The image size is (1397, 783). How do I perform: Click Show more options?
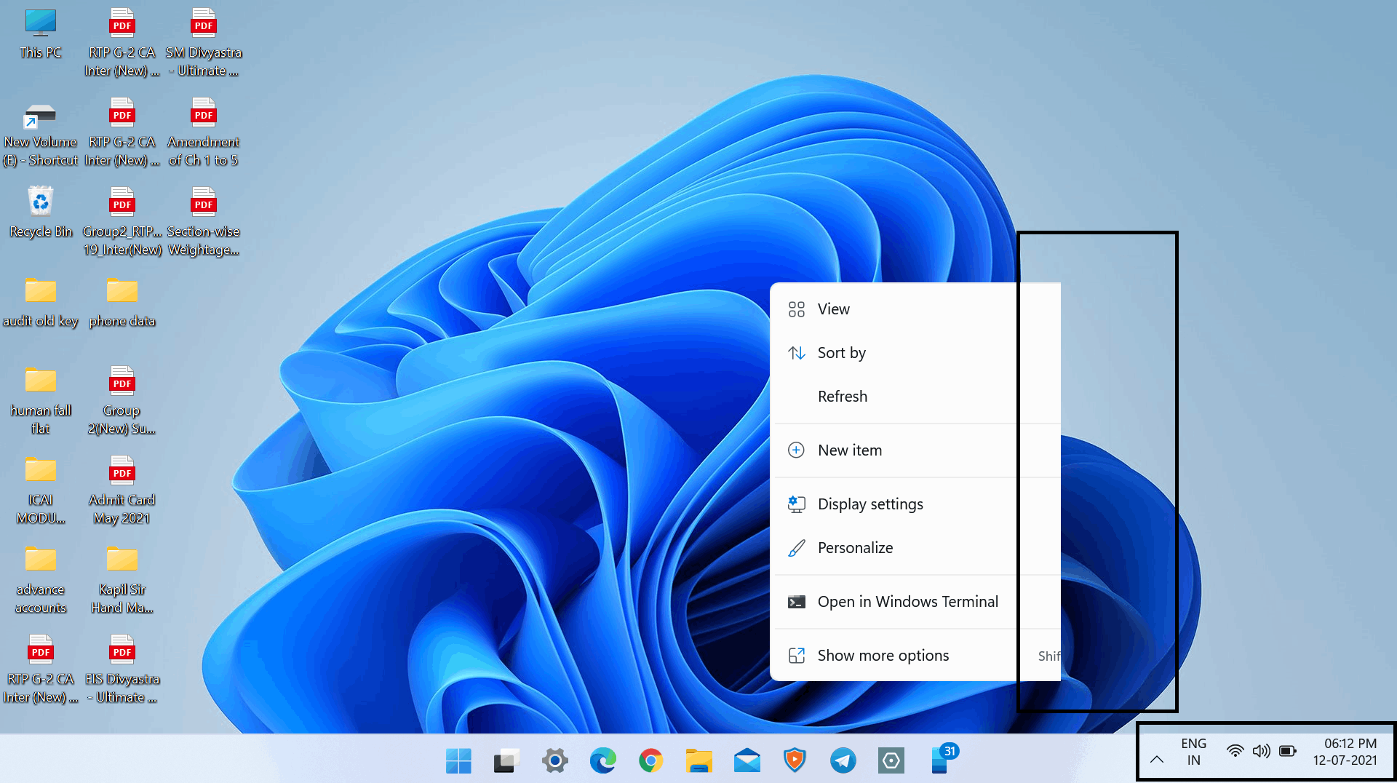coord(883,655)
